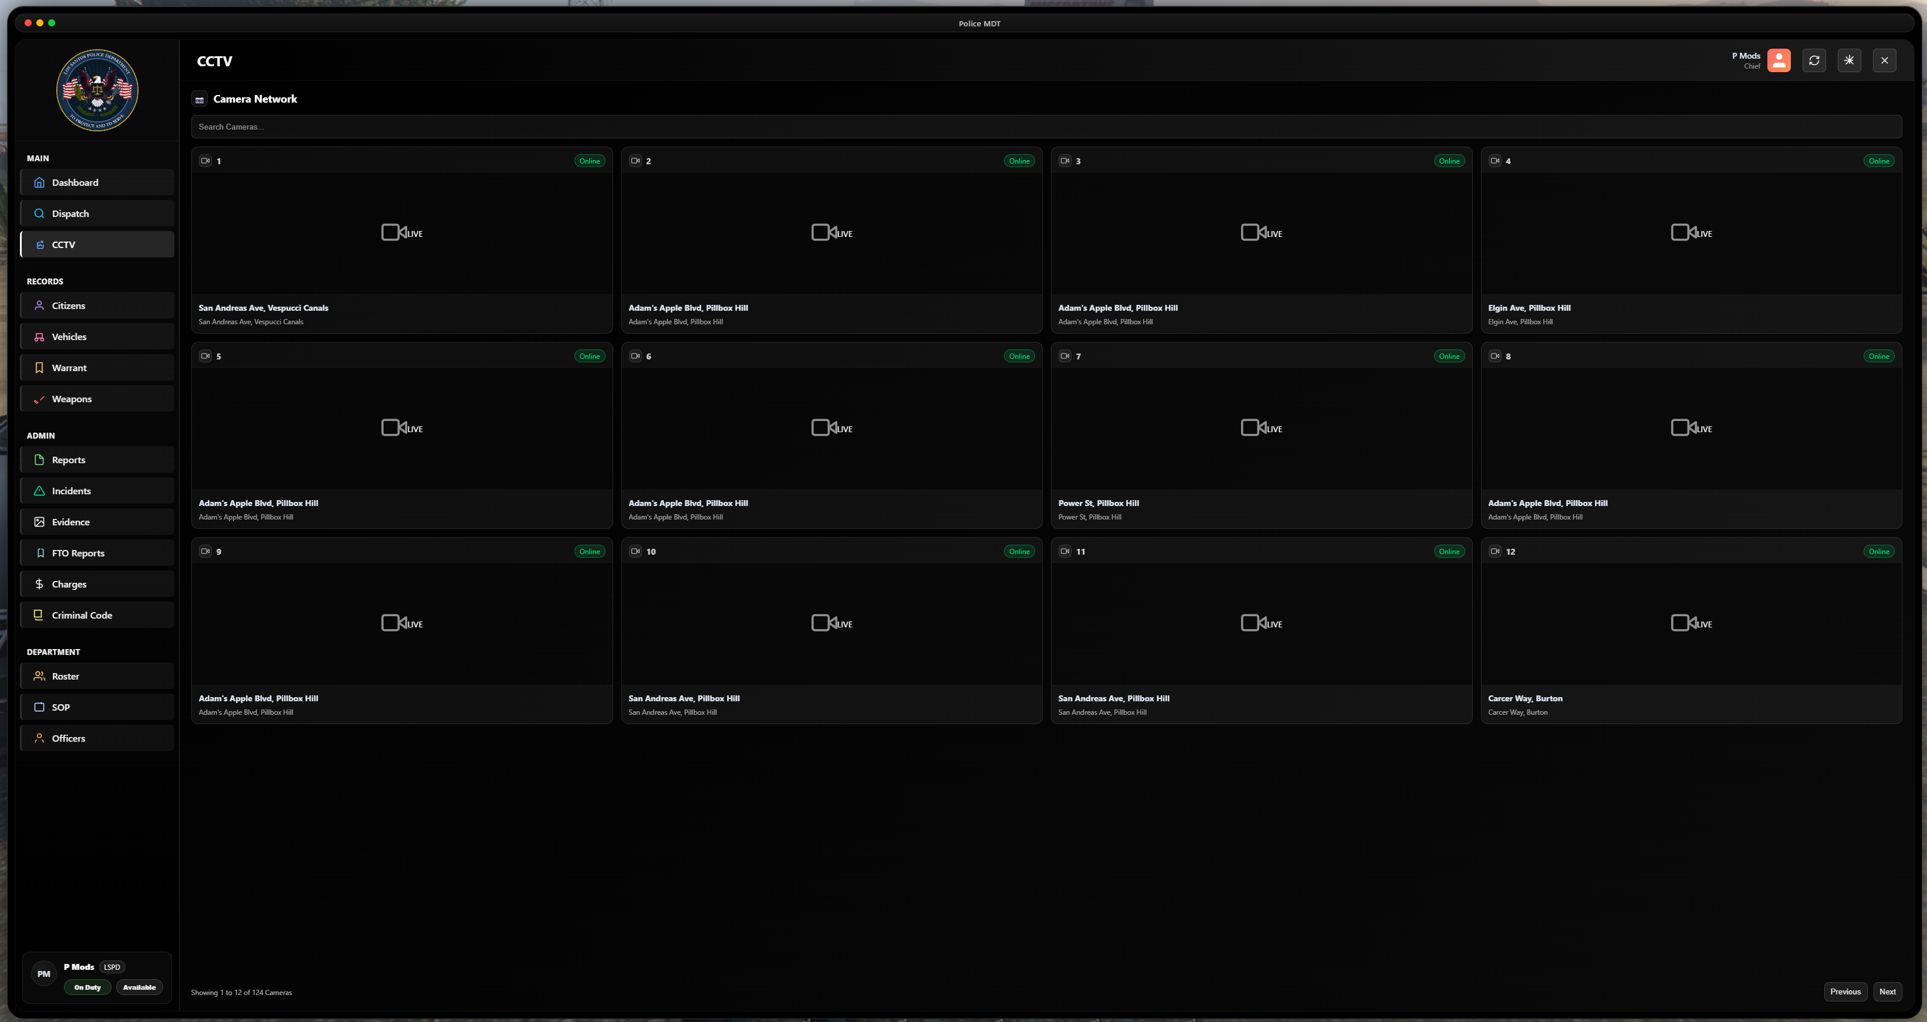Open the Incidents page
This screenshot has width=1927, height=1022.
click(97, 491)
